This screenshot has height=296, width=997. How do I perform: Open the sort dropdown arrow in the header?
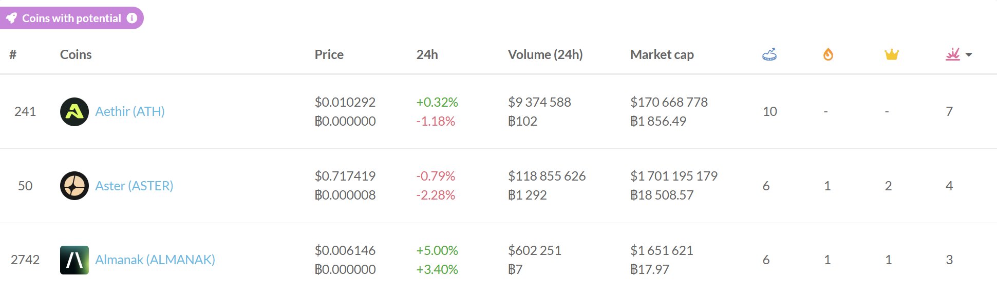(969, 55)
